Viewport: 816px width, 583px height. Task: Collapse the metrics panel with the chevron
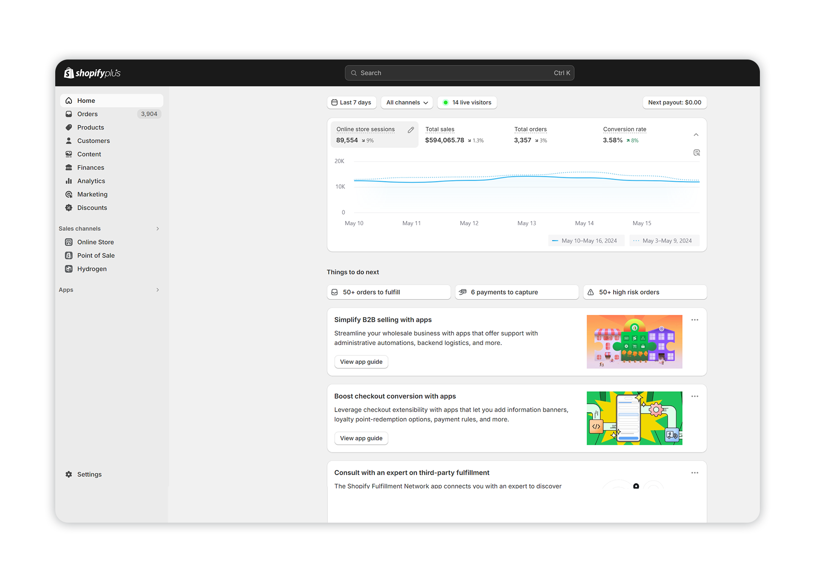[696, 134]
